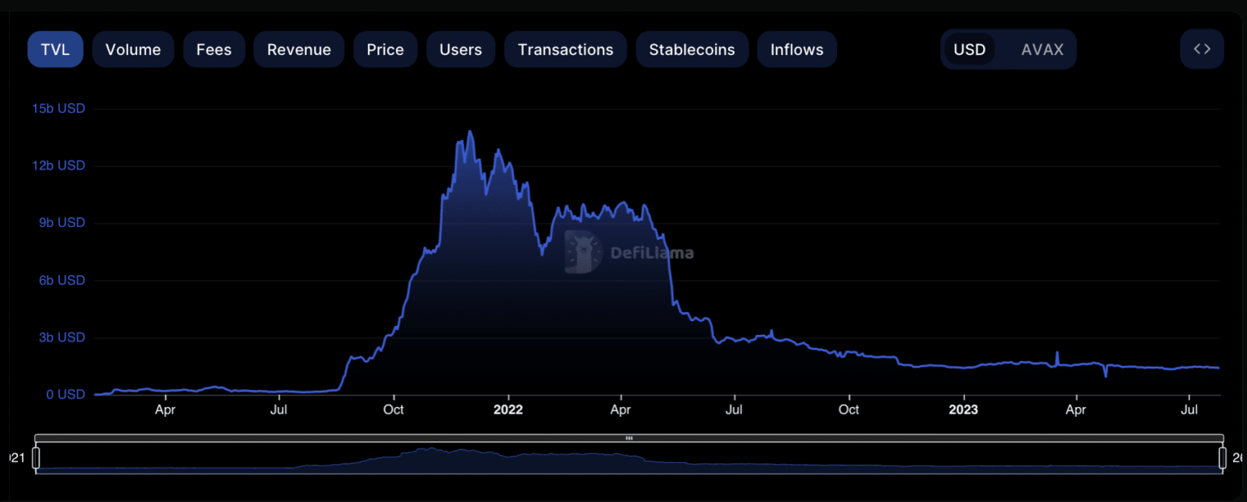
Task: Click the embed code icon button
Action: click(x=1202, y=49)
